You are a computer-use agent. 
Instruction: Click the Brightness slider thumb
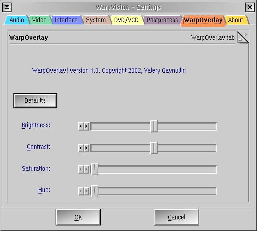(x=154, y=126)
